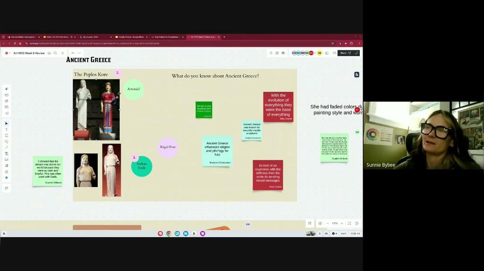Screen dimensions: 484x271
Task: Open the help question mark icon
Action: pos(357,223)
